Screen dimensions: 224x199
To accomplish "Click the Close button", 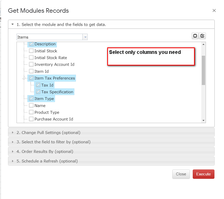I will point(181,174).
